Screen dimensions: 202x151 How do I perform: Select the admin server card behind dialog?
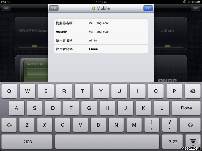(170, 34)
